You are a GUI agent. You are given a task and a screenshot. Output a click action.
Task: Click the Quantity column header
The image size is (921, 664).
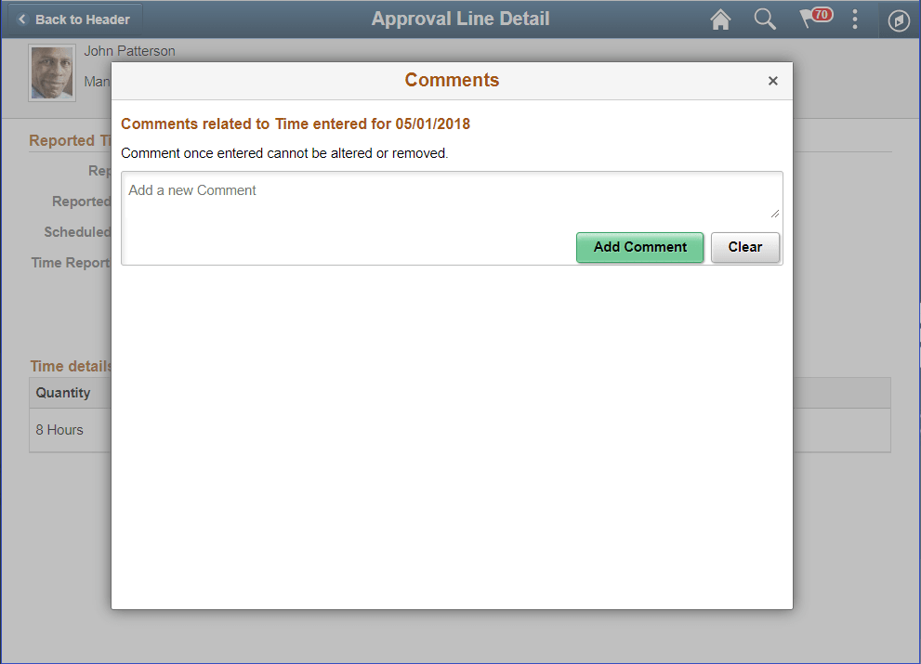tap(63, 392)
